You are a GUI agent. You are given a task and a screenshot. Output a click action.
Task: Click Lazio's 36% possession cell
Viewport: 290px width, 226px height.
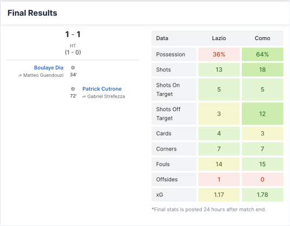[x=219, y=55]
